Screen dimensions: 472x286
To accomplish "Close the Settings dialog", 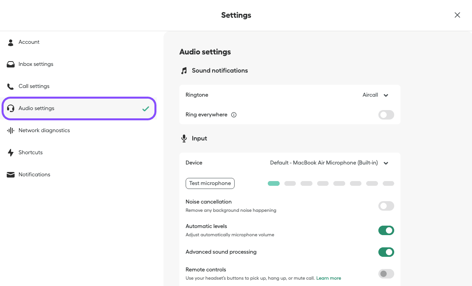I will pyautogui.click(x=457, y=15).
